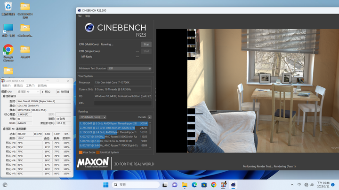Click the OS field in Your System
Viewport: 339px width, 190px height.
click(122, 96)
